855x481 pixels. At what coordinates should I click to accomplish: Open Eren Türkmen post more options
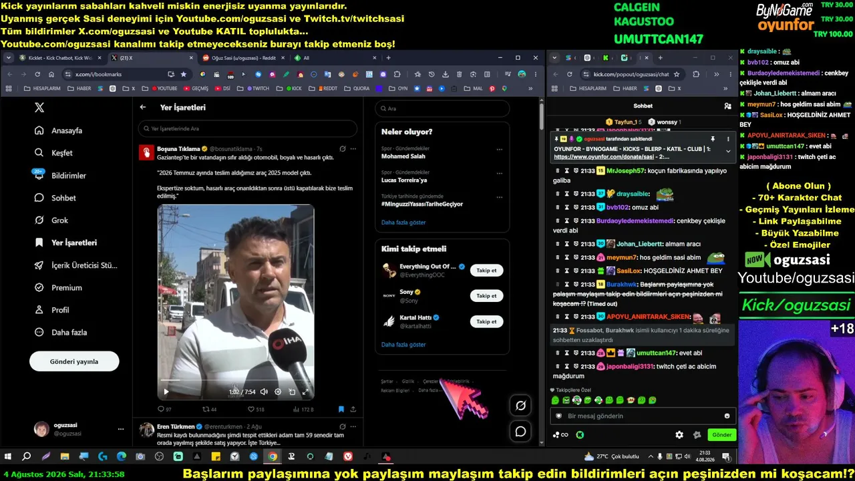pos(353,426)
